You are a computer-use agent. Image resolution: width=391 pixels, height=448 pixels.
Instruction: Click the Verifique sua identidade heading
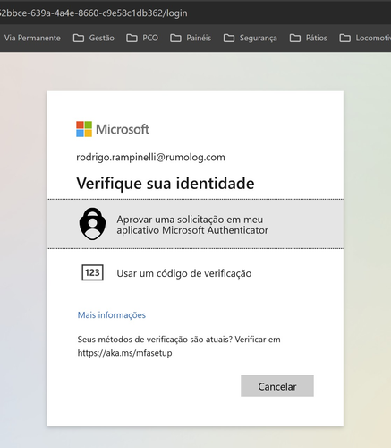tap(166, 183)
